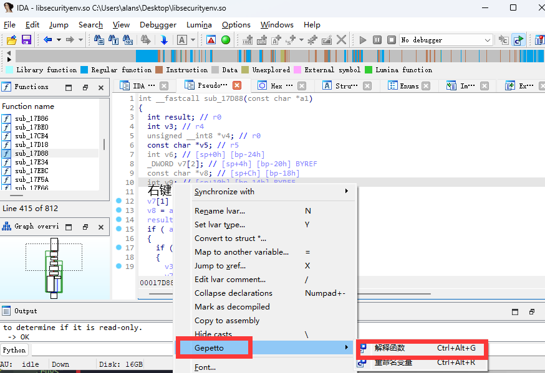This screenshot has width=545, height=373.
Task: Click the Open file toolbar icon
Action: coord(11,40)
